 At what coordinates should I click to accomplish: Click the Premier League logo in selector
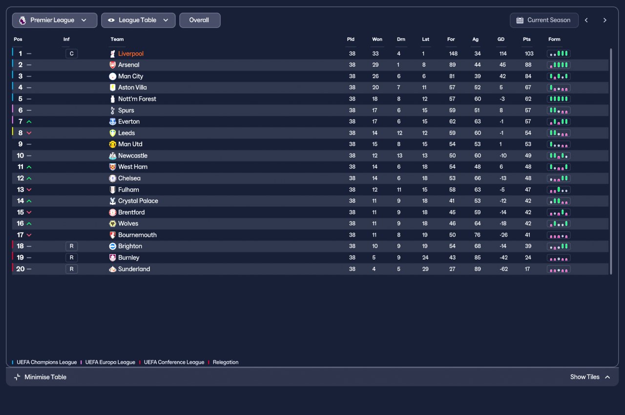[x=22, y=20]
